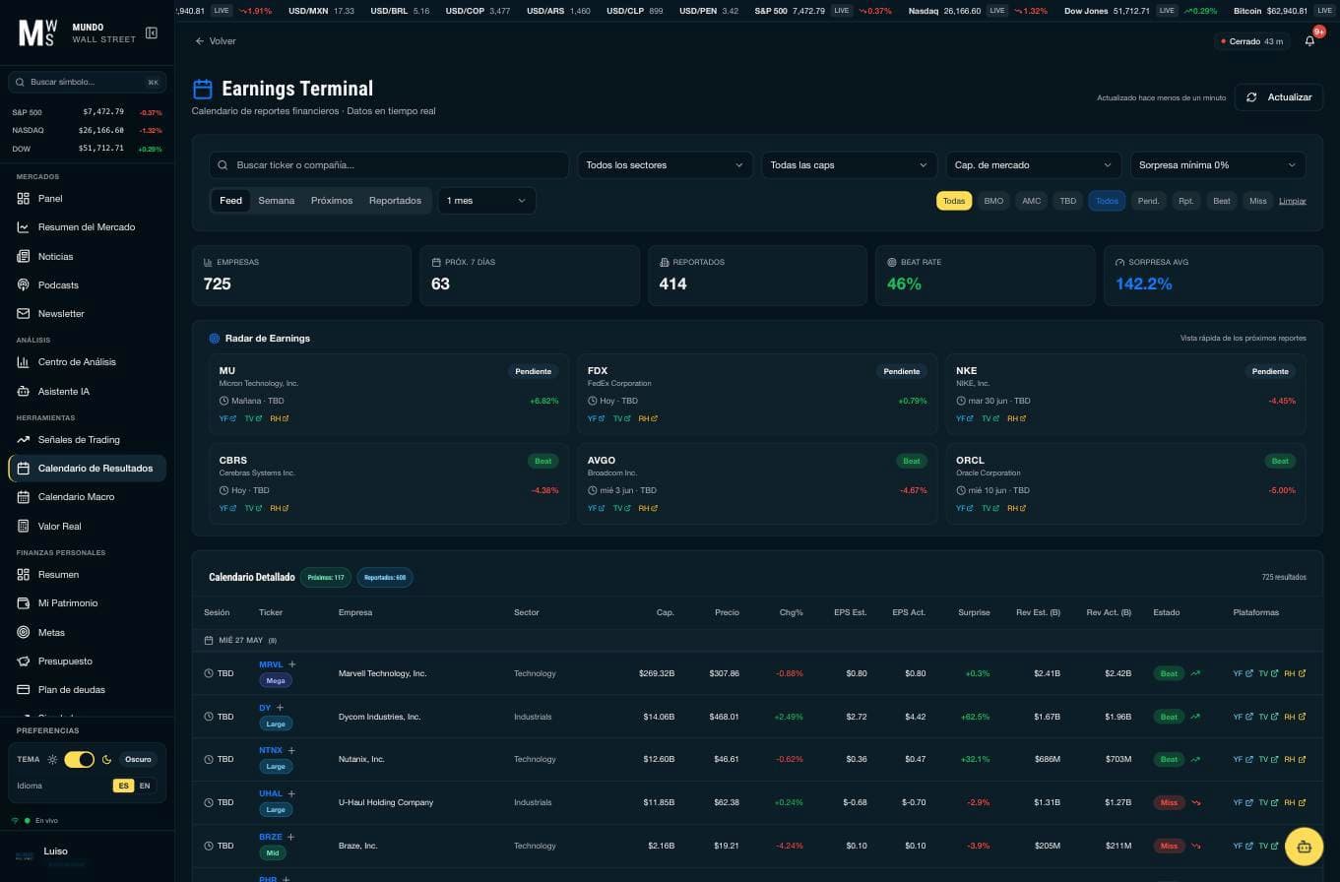Screen dimensions: 1340x882
Task: Go to Noticias in the sidebar
Action: click(x=87, y=256)
